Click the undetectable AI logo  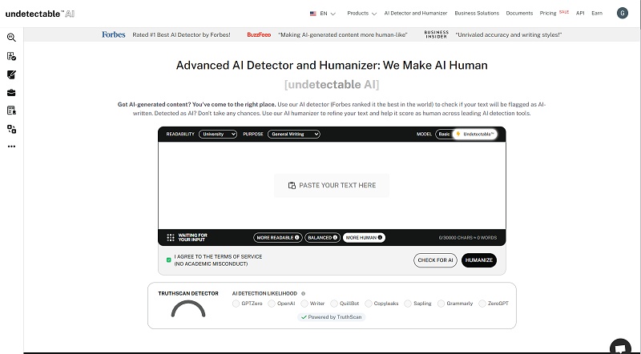coord(40,14)
